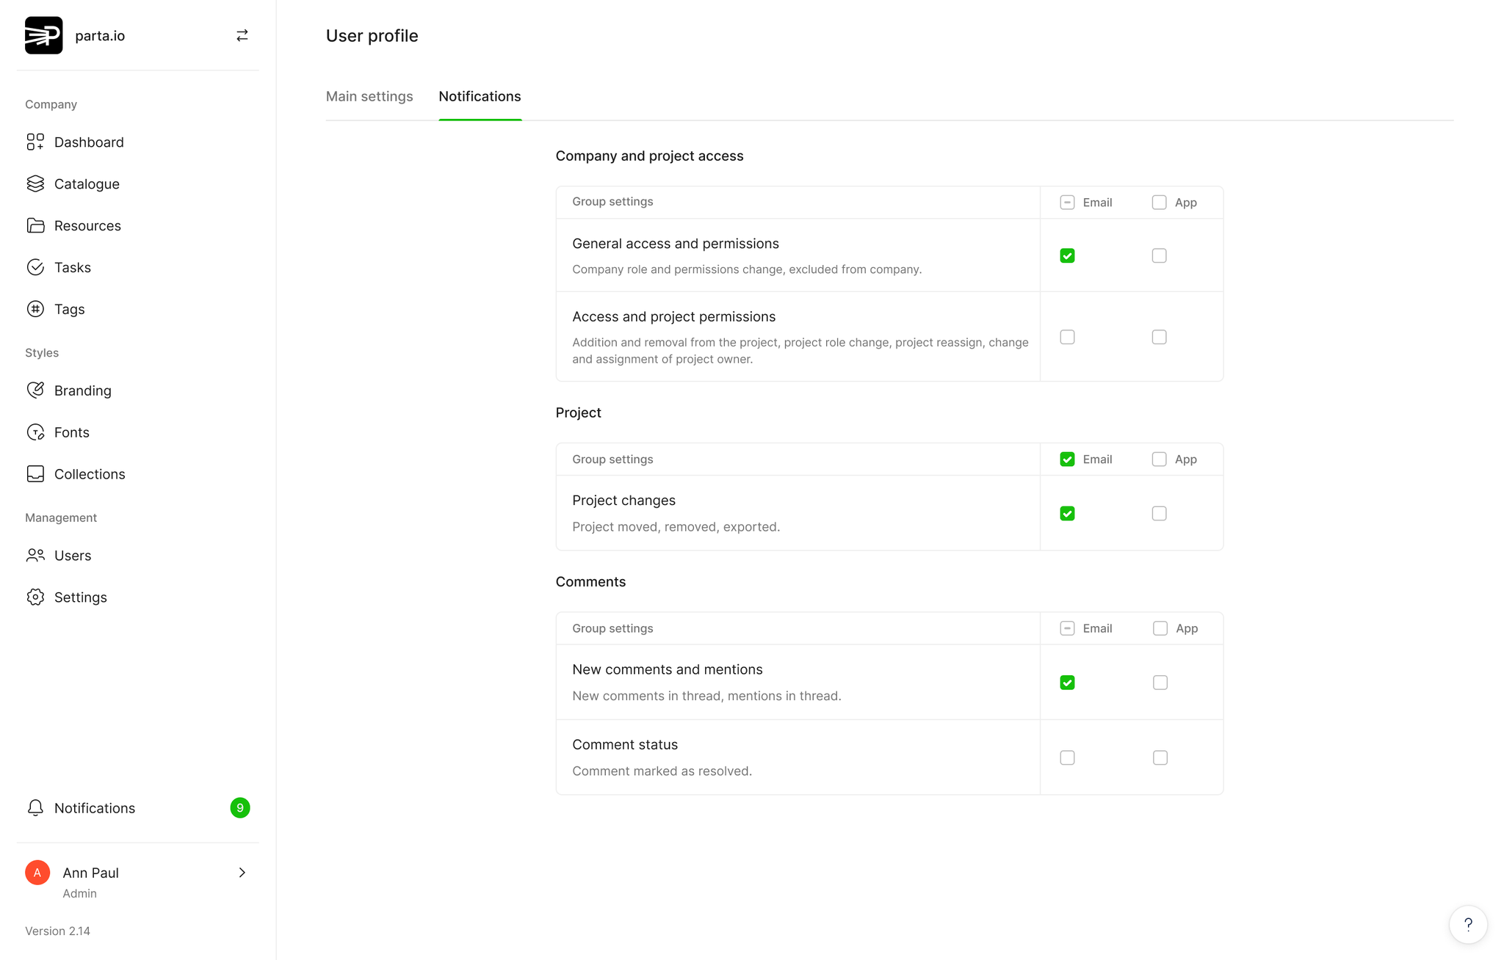The width and height of the screenshot is (1504, 960).
Task: Click the switch company arrows icon
Action: 242,35
